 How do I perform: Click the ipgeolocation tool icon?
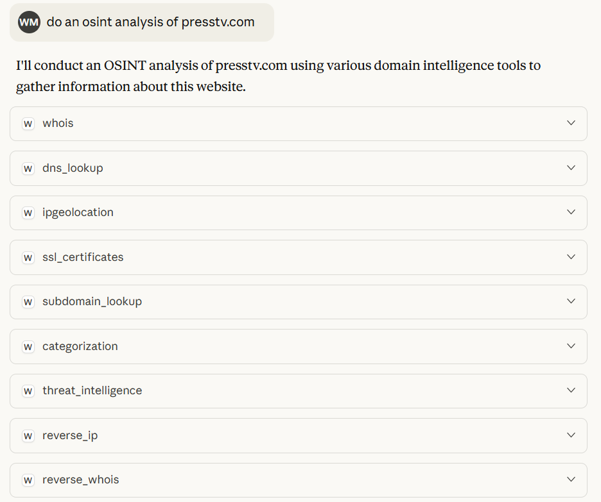click(x=28, y=212)
